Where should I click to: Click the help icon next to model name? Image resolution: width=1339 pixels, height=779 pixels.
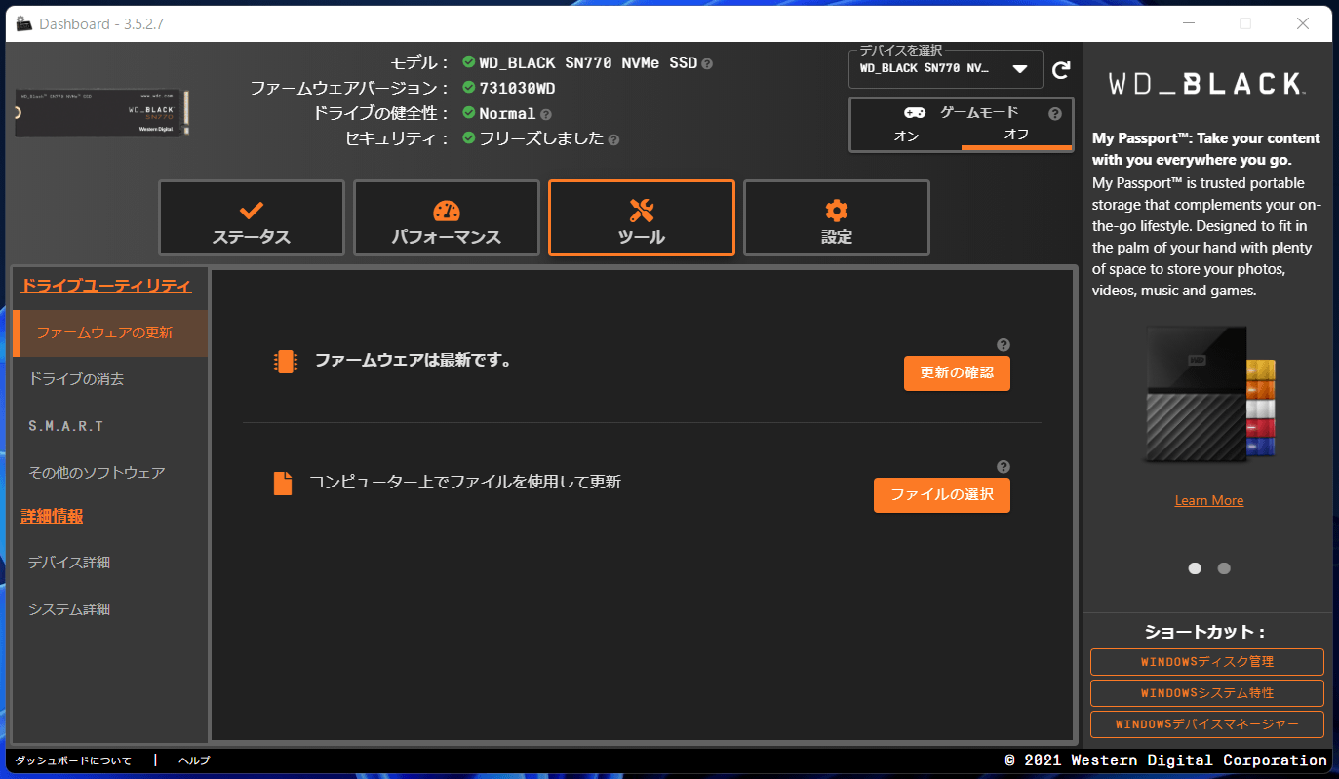(707, 63)
